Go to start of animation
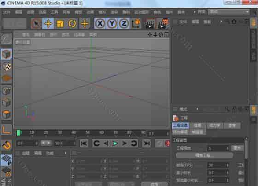The image size is (258, 186). click(84, 143)
